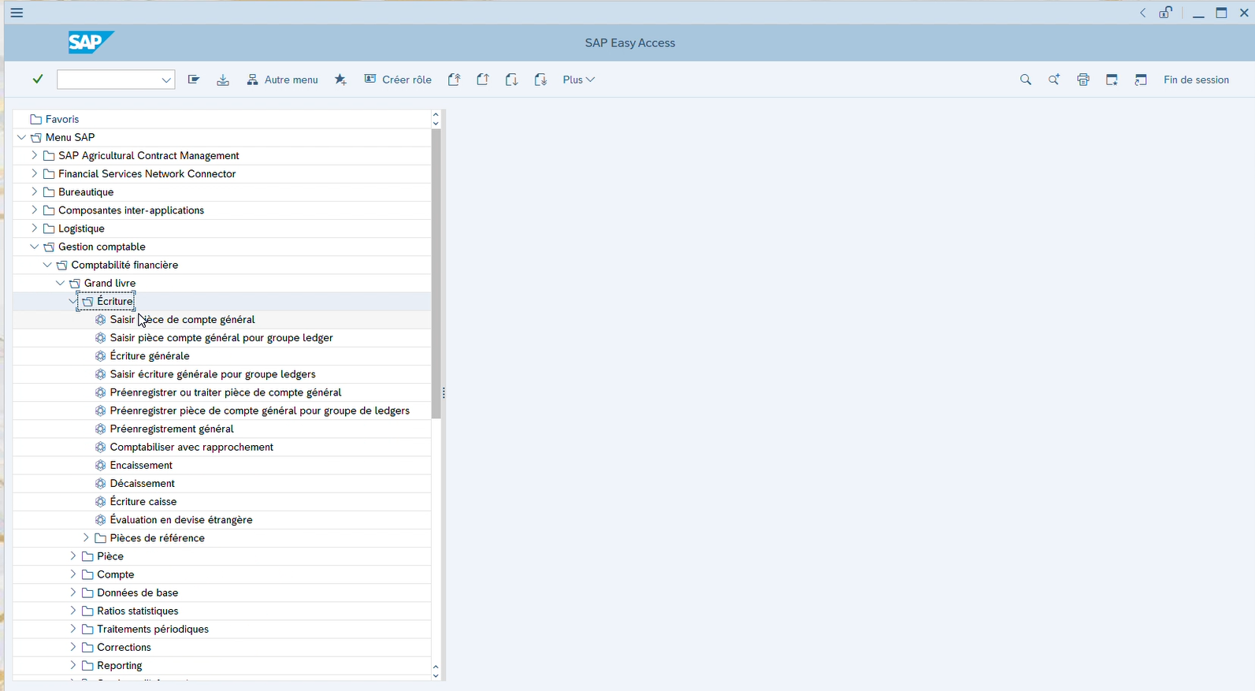Image resolution: width=1255 pixels, height=691 pixels.
Task: Click scrollbar down arrow of the tree
Action: (x=436, y=675)
